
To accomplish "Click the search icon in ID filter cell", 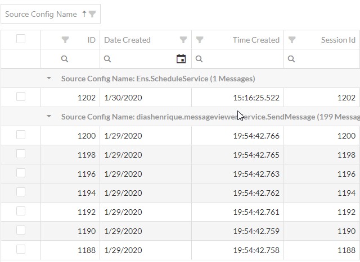I will [x=65, y=58].
